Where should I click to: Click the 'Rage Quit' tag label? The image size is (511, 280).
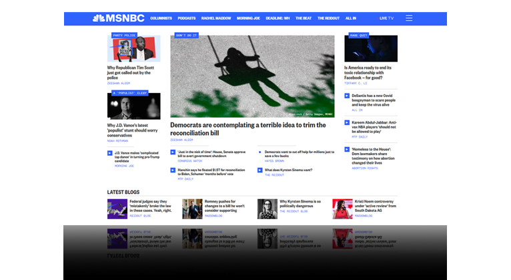358,35
